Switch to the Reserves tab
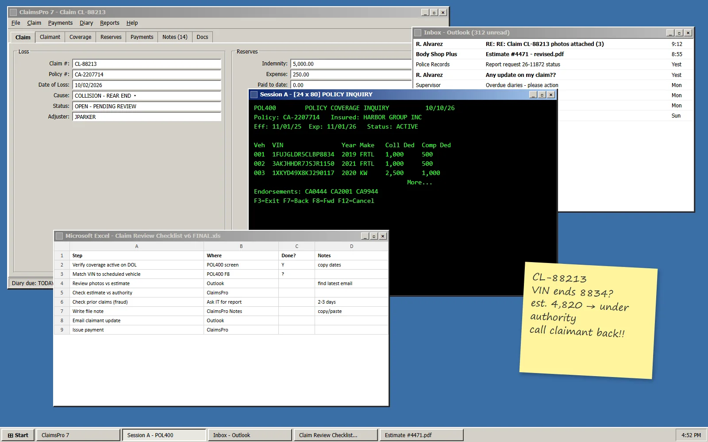708x442 pixels. [x=111, y=37]
